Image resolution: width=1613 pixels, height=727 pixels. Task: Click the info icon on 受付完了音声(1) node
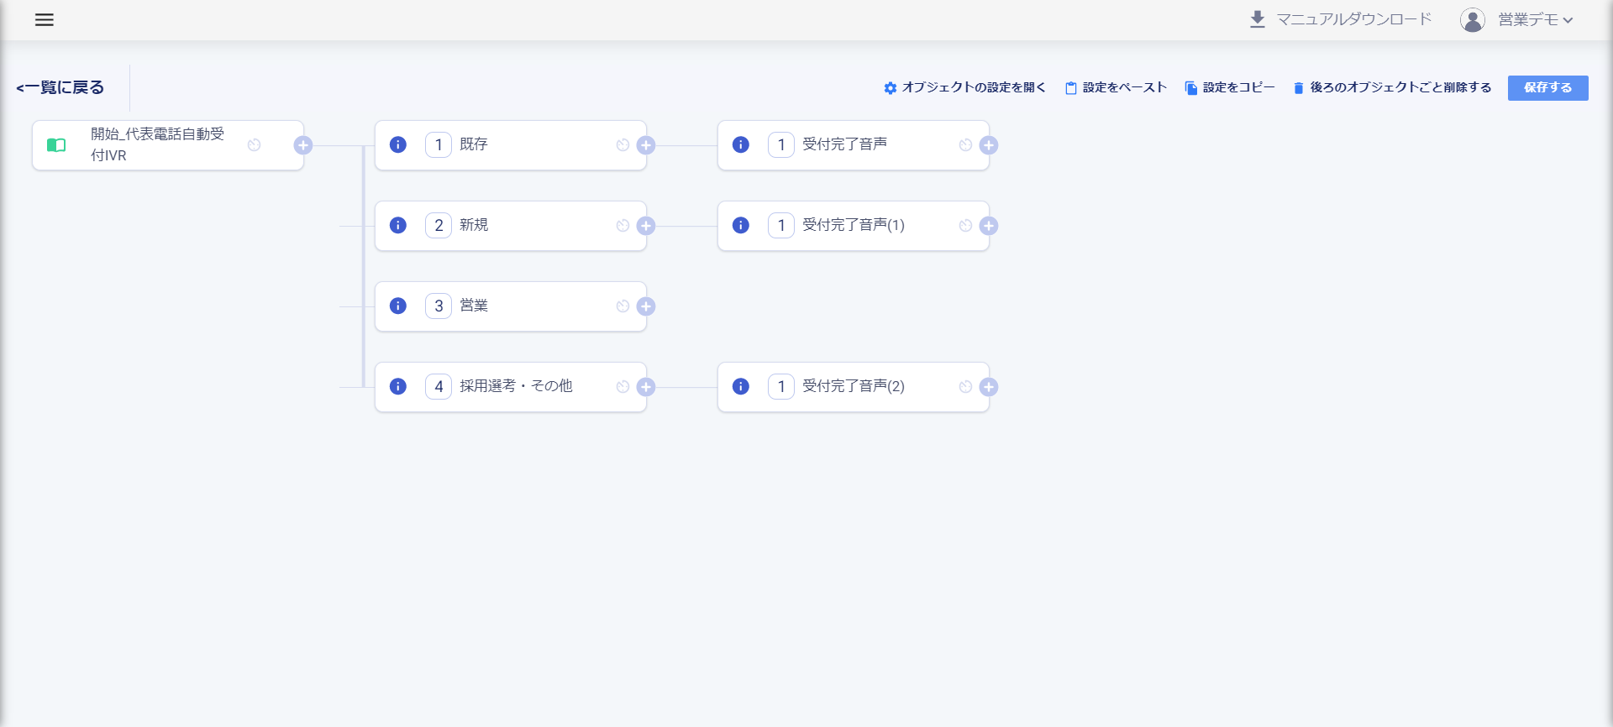741,225
